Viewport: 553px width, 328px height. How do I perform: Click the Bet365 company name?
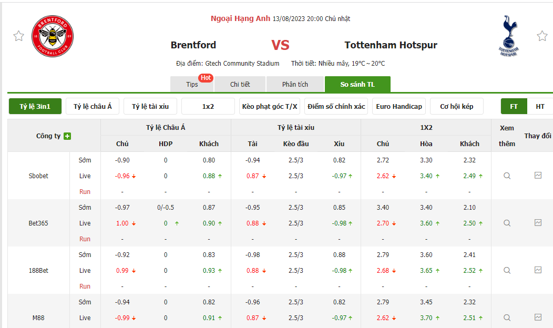point(38,223)
